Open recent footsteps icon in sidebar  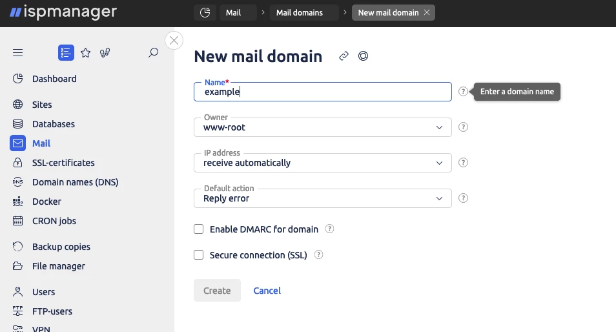pos(105,53)
